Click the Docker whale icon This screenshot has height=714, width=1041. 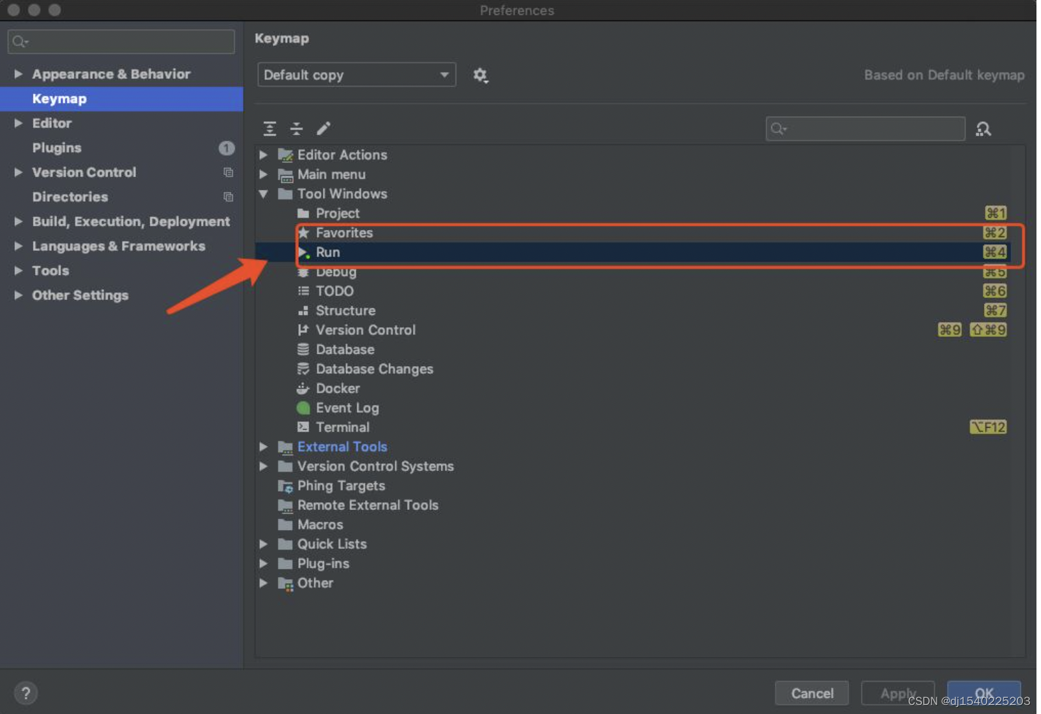click(x=303, y=388)
